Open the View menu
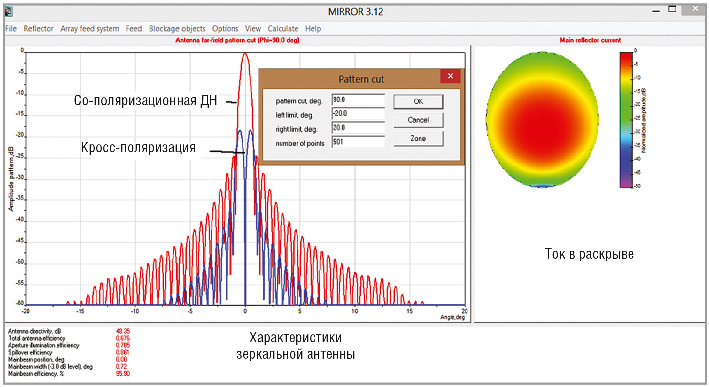Screen dimensions: 709x387 (253, 29)
